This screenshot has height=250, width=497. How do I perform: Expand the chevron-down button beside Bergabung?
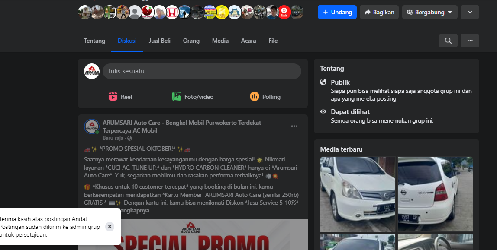click(470, 12)
